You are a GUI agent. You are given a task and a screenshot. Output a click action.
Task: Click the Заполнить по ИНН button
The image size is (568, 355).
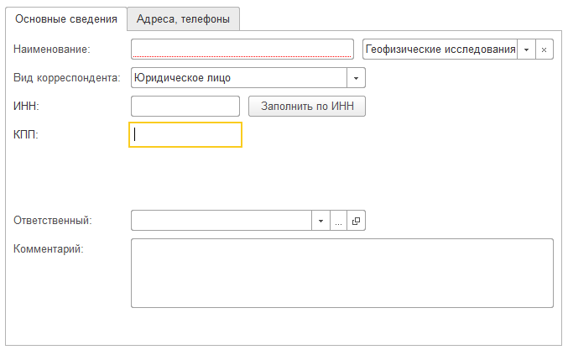(307, 106)
